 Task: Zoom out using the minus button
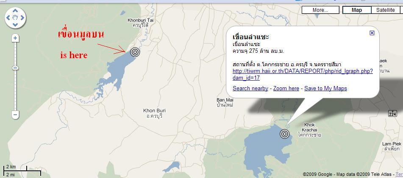point(15,115)
